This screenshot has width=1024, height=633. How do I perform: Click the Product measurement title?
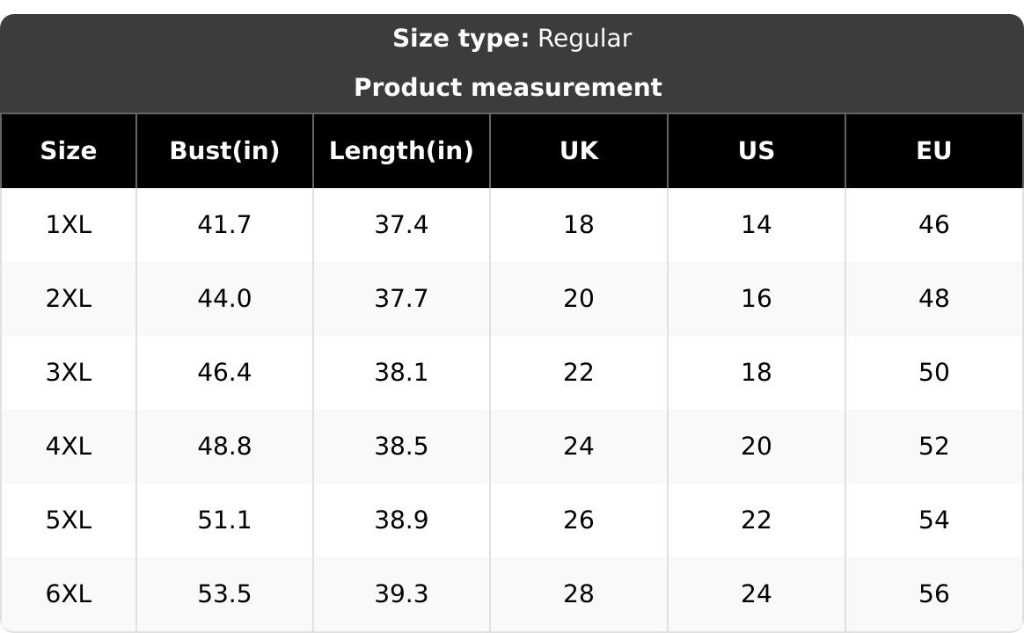(508, 87)
